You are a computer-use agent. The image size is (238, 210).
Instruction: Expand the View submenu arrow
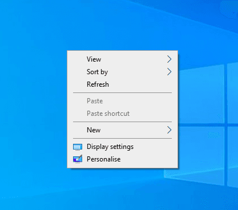point(169,59)
